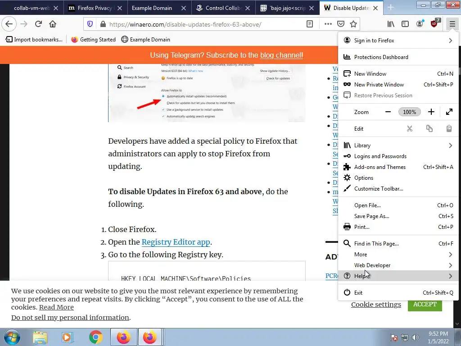Expand the Library submenu
This screenshot has height=346, width=461.
coord(398,146)
